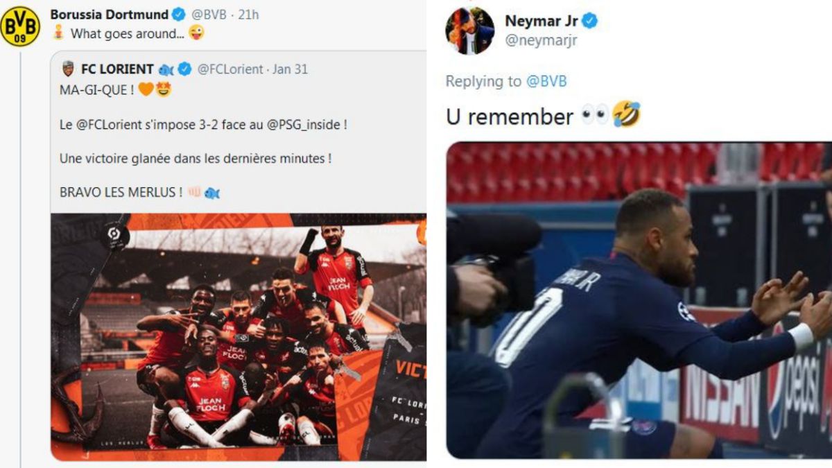Open the @BVB link after Replying to
This screenshot has height=468, width=832.
tap(546, 81)
